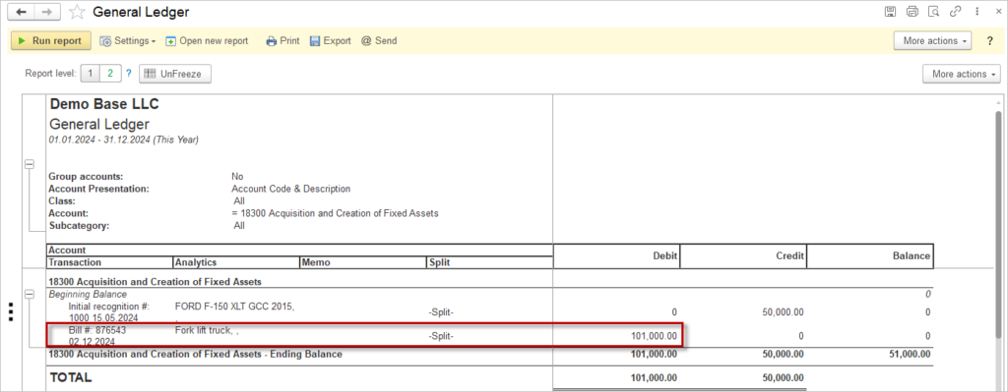Open print preview magnifier icon in title bar
This screenshot has height=392, width=1008.
(x=934, y=12)
